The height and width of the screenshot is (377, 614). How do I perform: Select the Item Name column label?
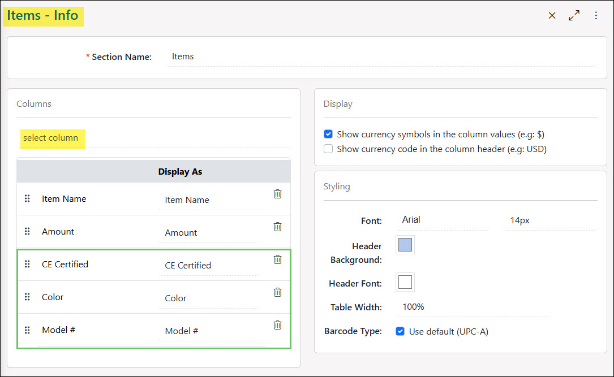[64, 198]
